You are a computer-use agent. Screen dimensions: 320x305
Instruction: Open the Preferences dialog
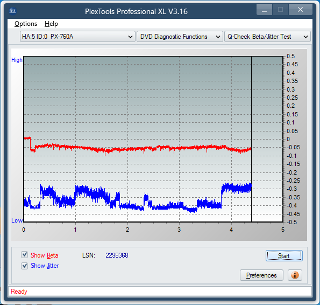click(261, 275)
